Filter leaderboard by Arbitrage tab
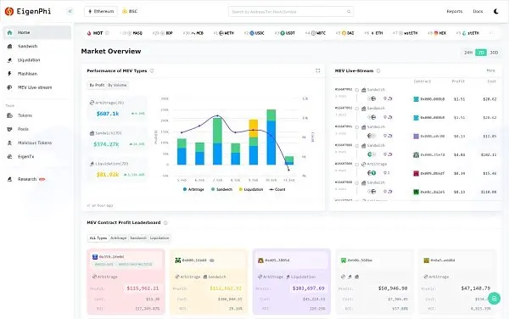 coord(119,238)
